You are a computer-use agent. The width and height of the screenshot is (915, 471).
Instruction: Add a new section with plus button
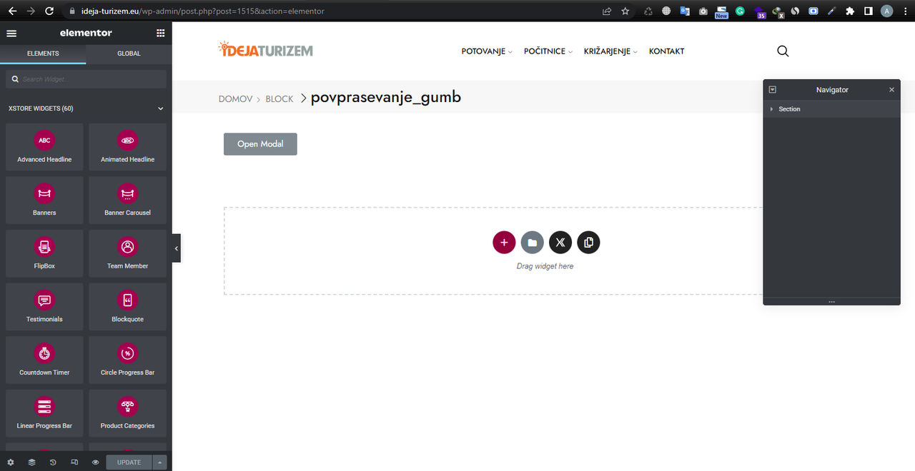[x=504, y=243]
